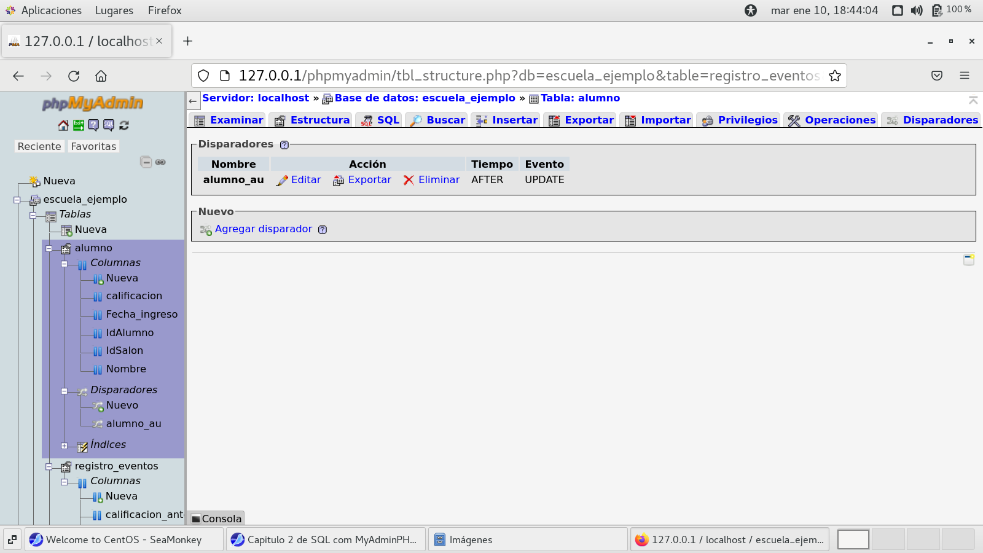Open phpMyAdmin documentation question-mark icon

pos(93,125)
